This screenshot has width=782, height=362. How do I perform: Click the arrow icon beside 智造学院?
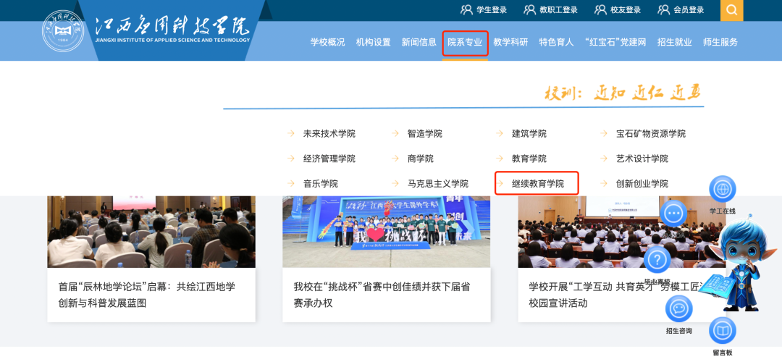[x=395, y=134]
